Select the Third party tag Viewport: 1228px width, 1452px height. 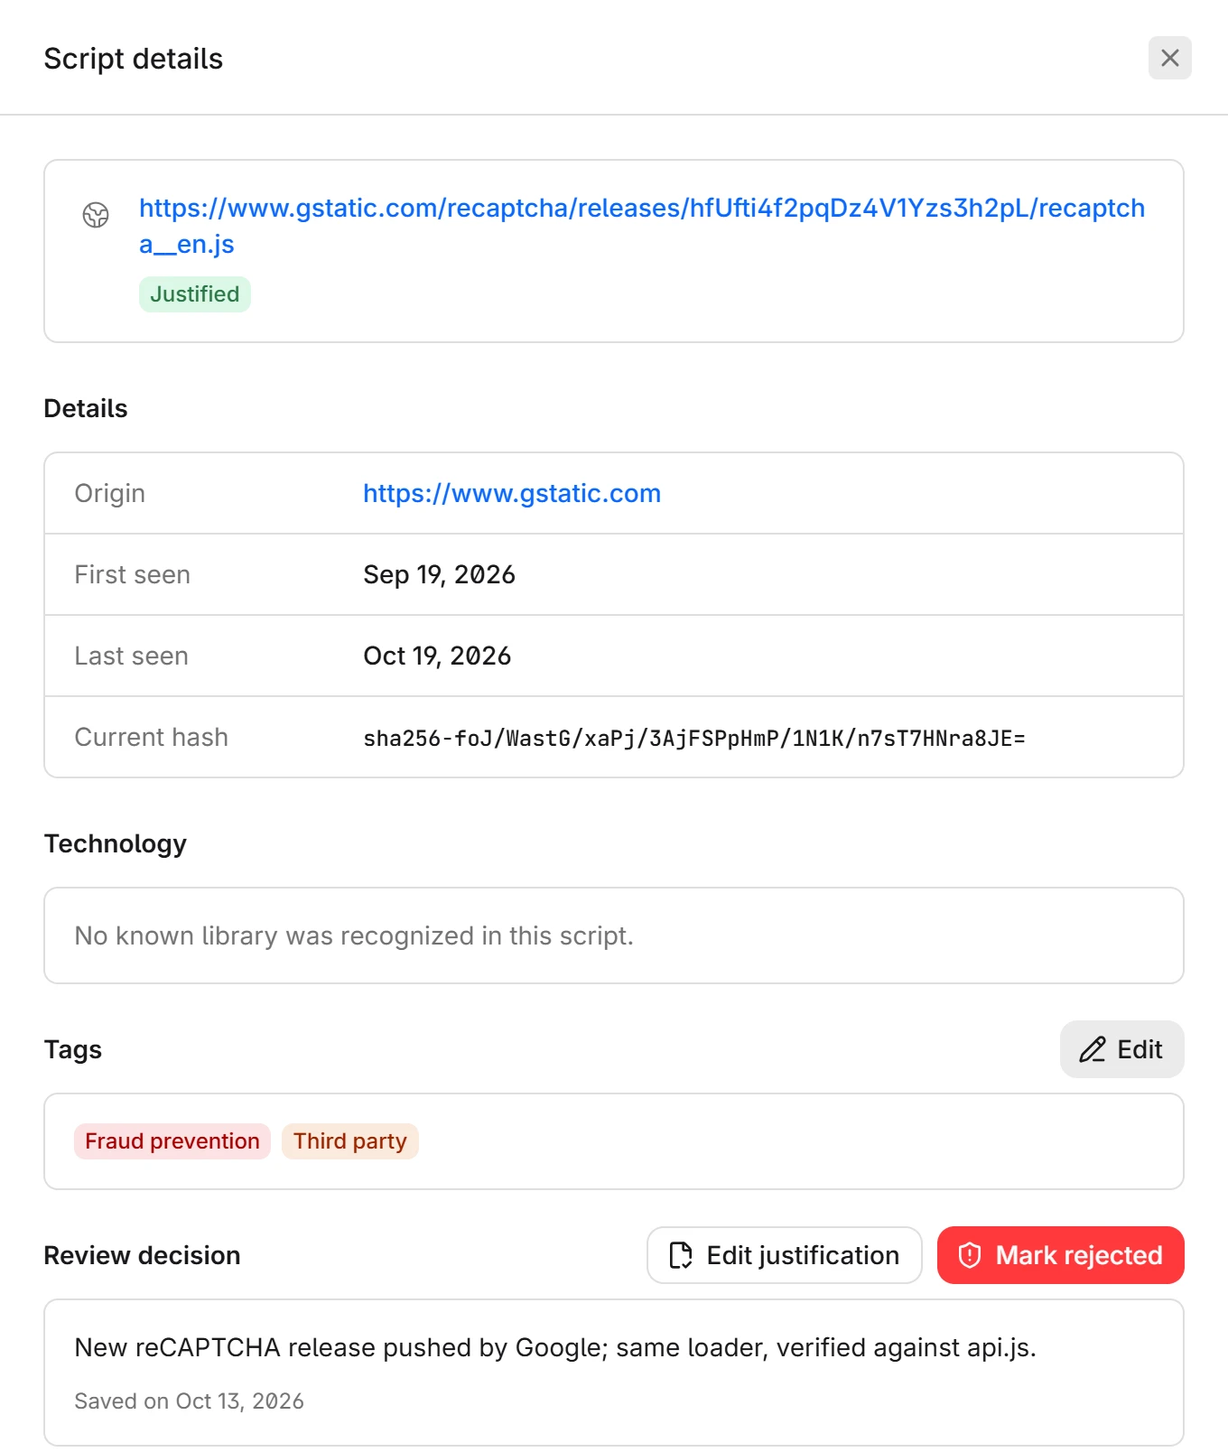(x=350, y=1141)
